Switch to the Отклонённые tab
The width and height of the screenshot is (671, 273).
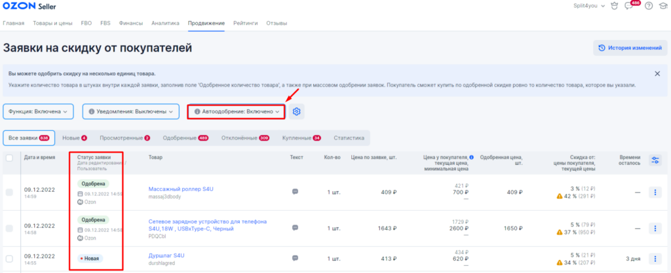tap(245, 138)
